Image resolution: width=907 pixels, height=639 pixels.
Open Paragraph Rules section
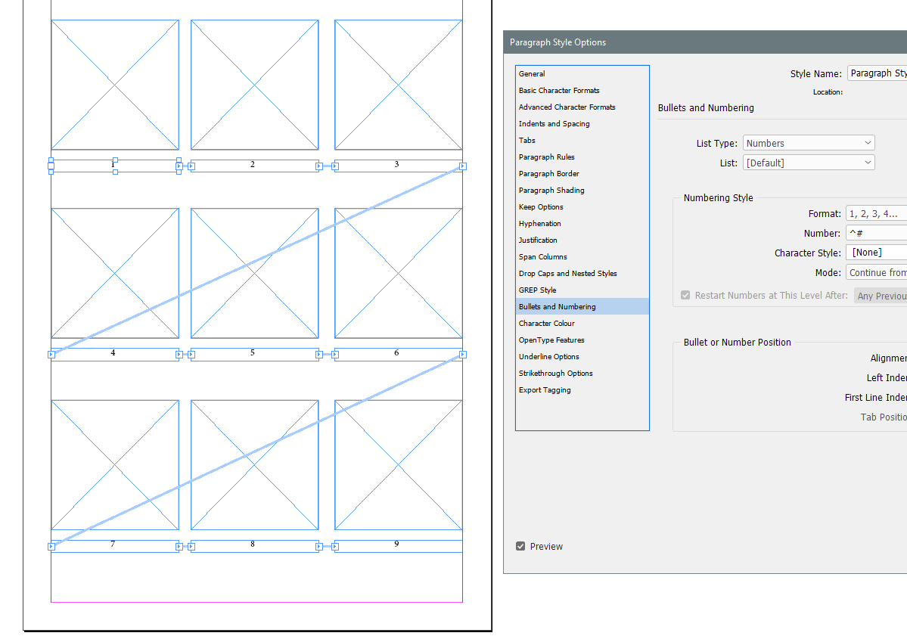582,157
